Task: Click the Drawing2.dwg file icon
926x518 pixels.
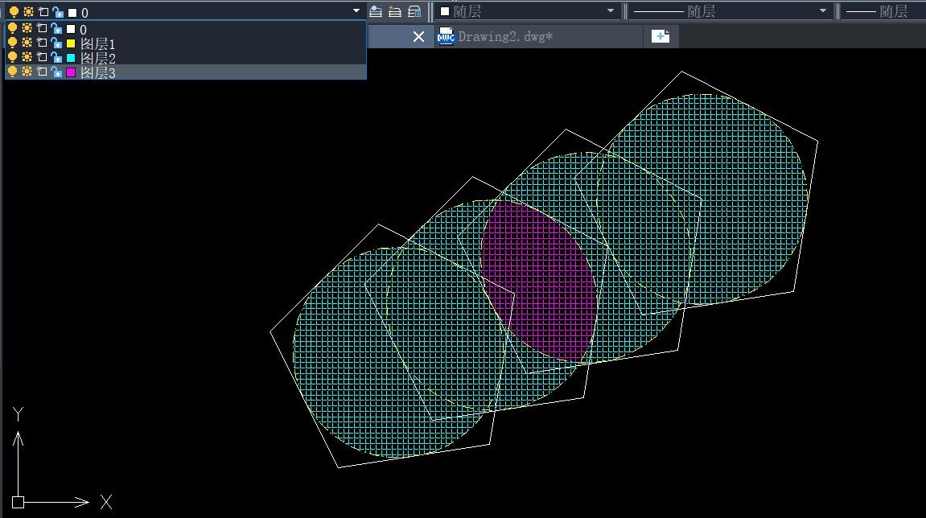Action: click(446, 36)
